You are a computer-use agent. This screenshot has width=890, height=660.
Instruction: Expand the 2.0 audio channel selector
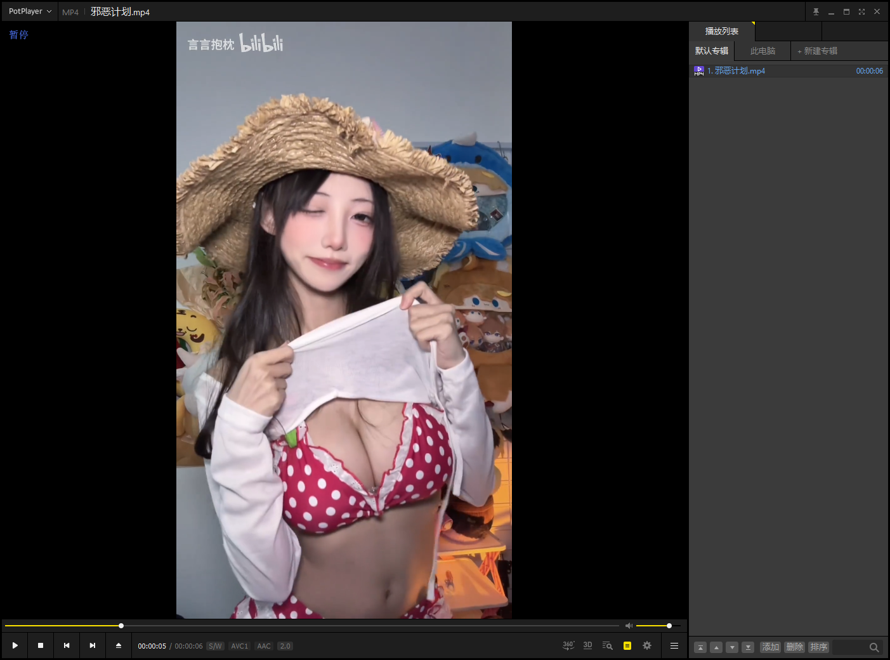pyautogui.click(x=285, y=646)
